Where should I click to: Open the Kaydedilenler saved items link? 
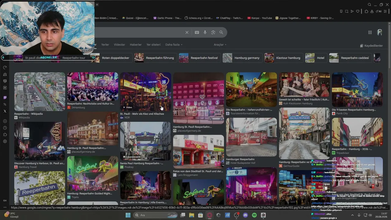pos(371,46)
